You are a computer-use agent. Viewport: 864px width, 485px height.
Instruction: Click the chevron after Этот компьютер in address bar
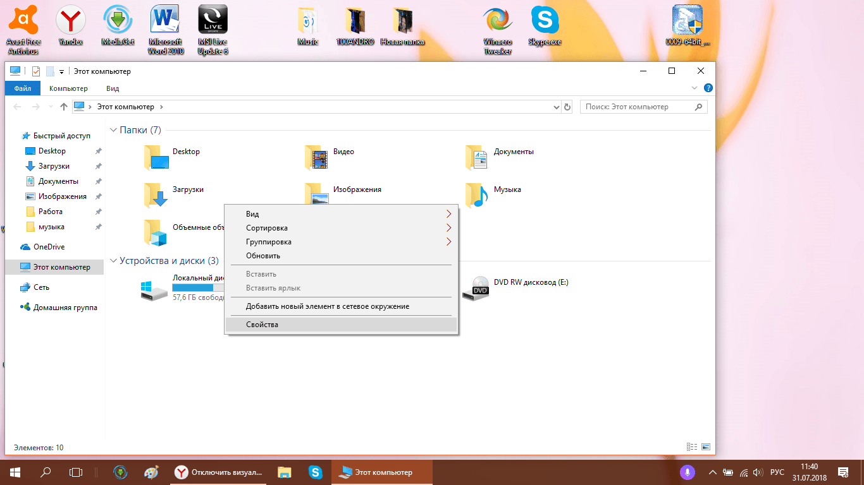point(161,107)
